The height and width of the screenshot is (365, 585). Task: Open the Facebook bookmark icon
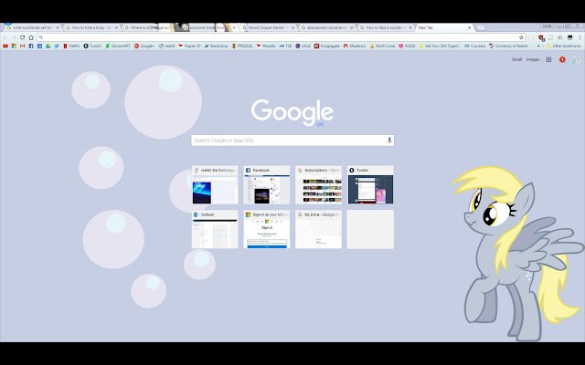pos(31,47)
